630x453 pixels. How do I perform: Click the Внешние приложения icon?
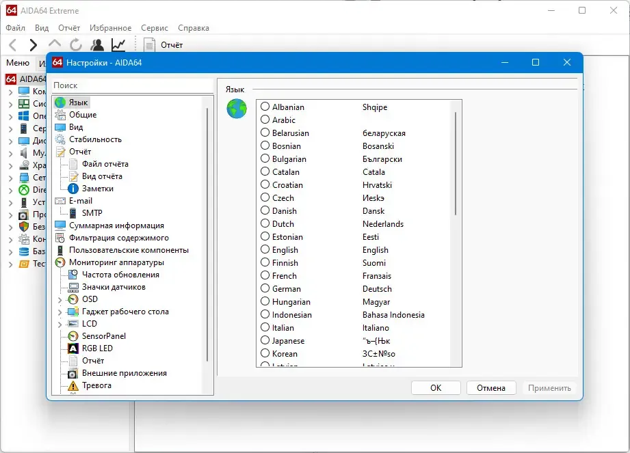[x=73, y=374]
